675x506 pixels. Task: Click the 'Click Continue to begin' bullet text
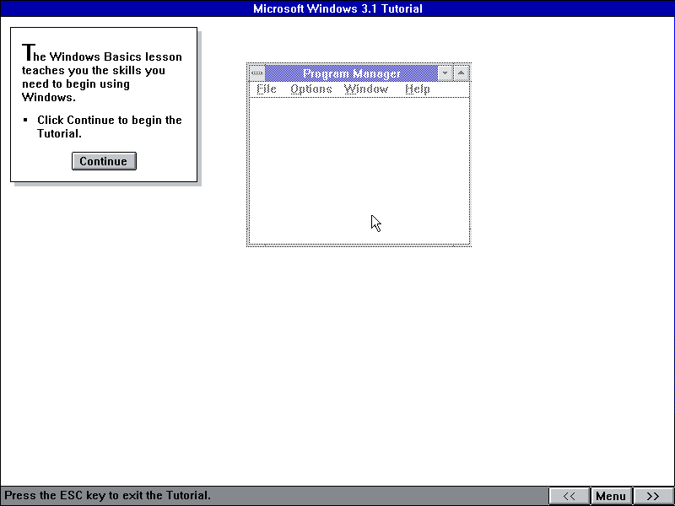coord(110,126)
